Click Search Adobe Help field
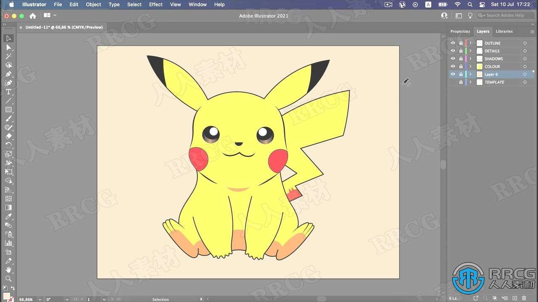The image size is (538, 302). coord(506,16)
